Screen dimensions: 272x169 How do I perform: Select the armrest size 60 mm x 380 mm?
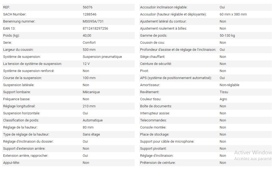(233, 14)
